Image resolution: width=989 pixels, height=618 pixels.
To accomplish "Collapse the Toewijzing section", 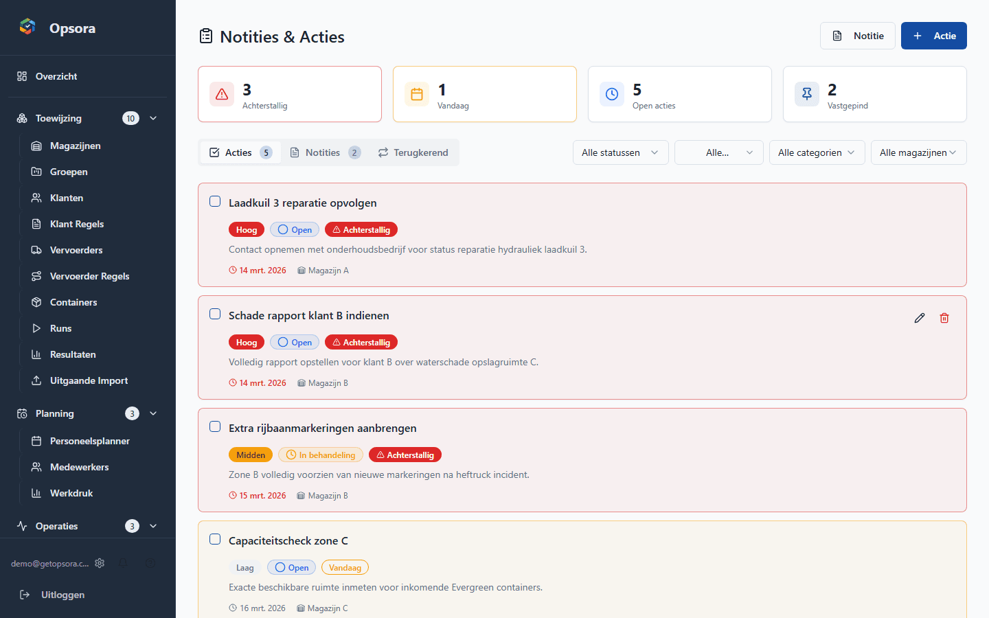I will pos(152,117).
